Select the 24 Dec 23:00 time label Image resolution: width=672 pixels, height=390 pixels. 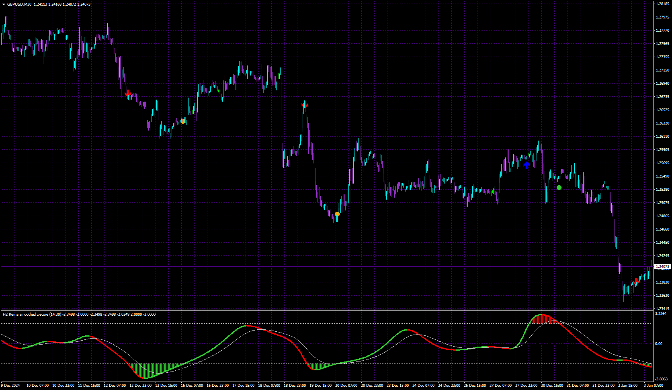click(449, 386)
